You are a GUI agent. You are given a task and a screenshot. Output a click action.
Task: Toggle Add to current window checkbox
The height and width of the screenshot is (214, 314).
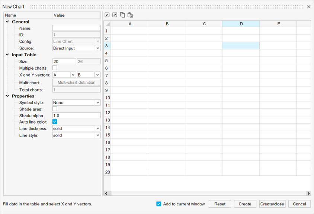(x=159, y=204)
